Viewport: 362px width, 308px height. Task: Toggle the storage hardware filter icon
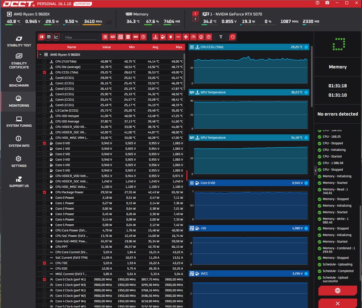click(x=128, y=37)
